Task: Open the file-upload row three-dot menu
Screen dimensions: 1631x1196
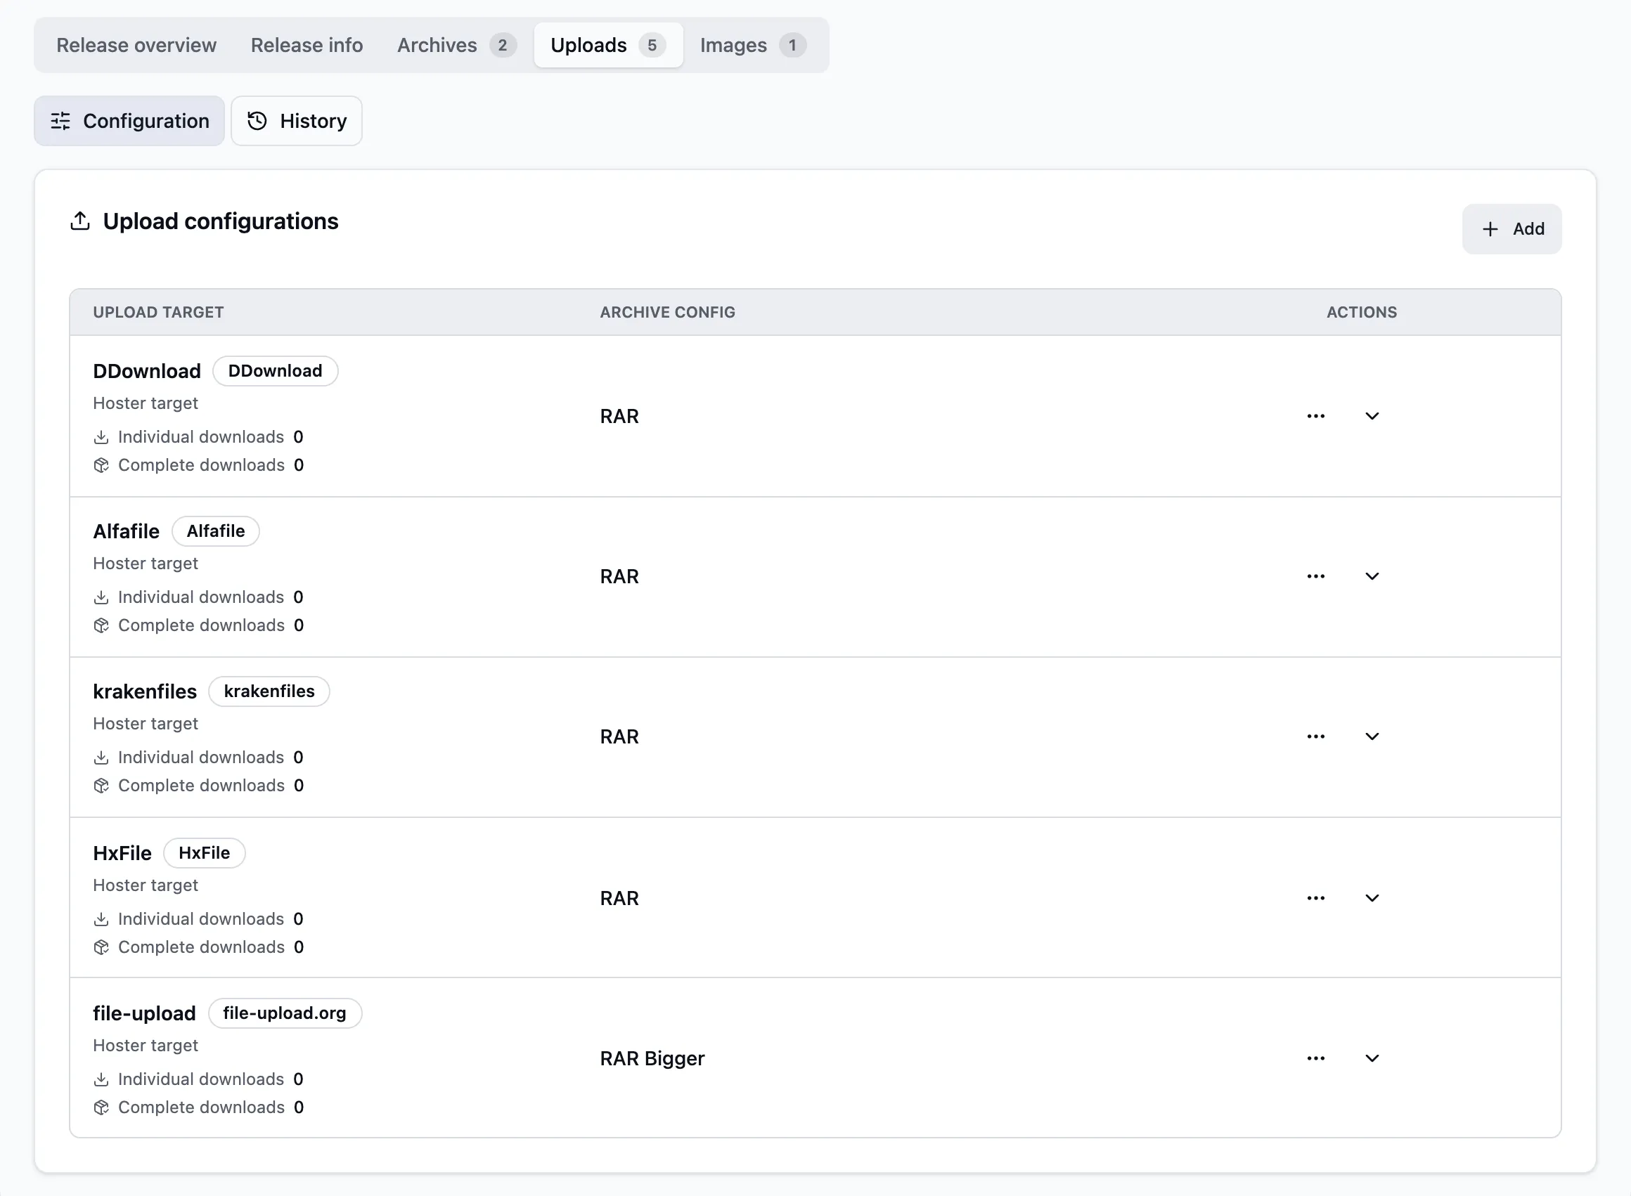Action: coord(1315,1058)
